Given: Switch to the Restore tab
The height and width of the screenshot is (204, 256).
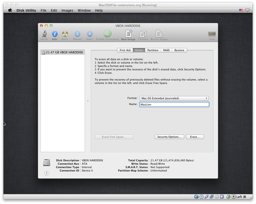Looking at the screenshot, I should click(179, 50).
